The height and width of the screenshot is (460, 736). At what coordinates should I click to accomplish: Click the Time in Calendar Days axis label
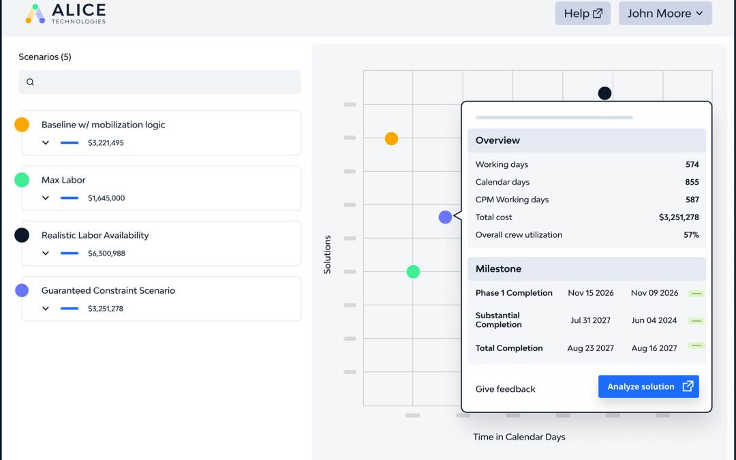pos(519,437)
